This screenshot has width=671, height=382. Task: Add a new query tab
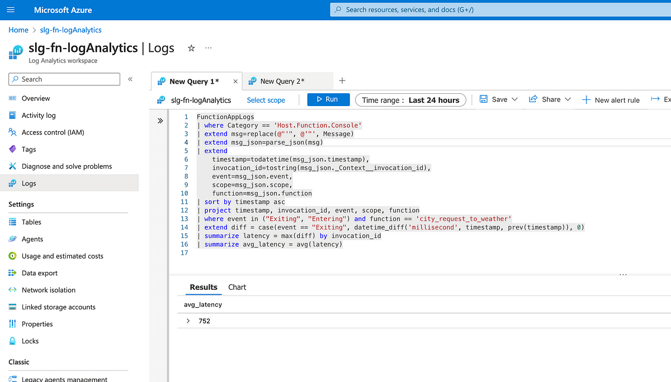342,81
